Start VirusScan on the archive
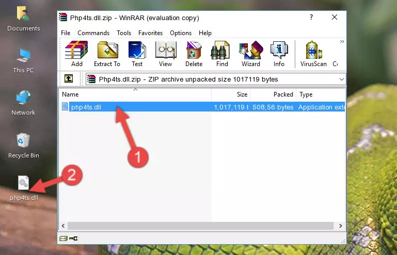397x255 pixels. tap(313, 54)
